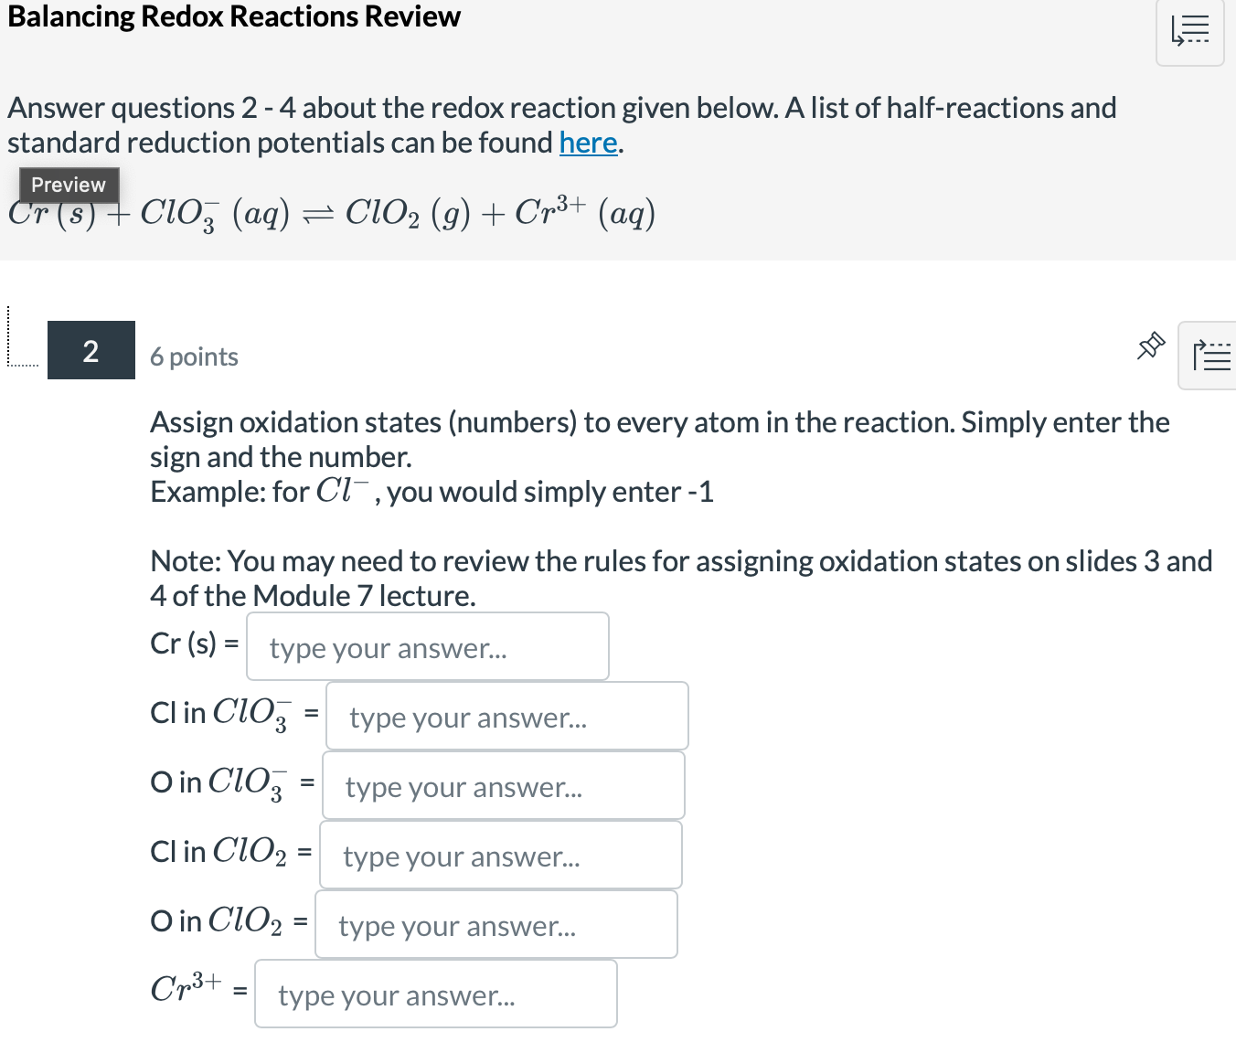Click the Balancing Redox Reactions Review heading

pos(234,16)
